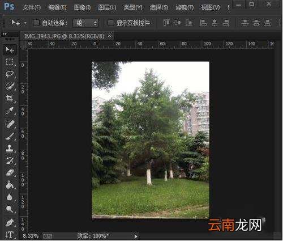
Task: Expand the status bar info arrow
Action: click(136, 236)
